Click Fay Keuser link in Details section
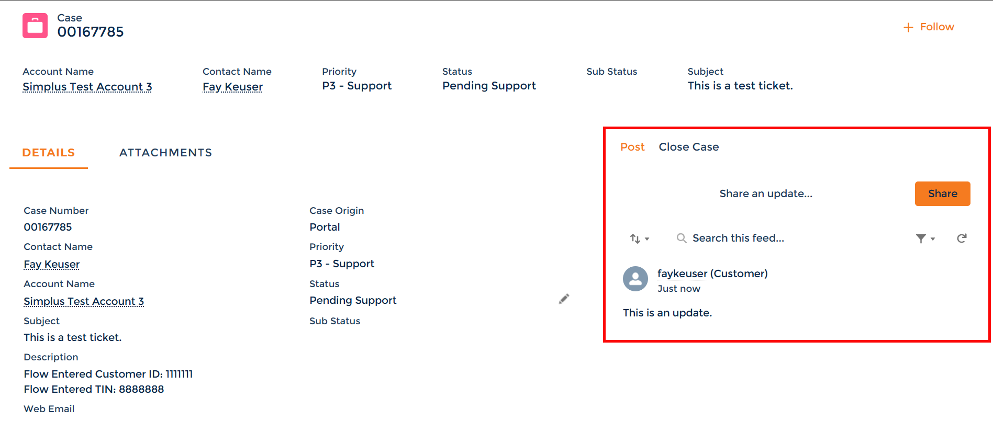This screenshot has width=993, height=432. [52, 265]
